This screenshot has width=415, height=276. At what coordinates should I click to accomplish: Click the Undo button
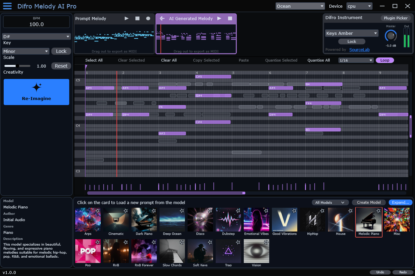click(380, 272)
